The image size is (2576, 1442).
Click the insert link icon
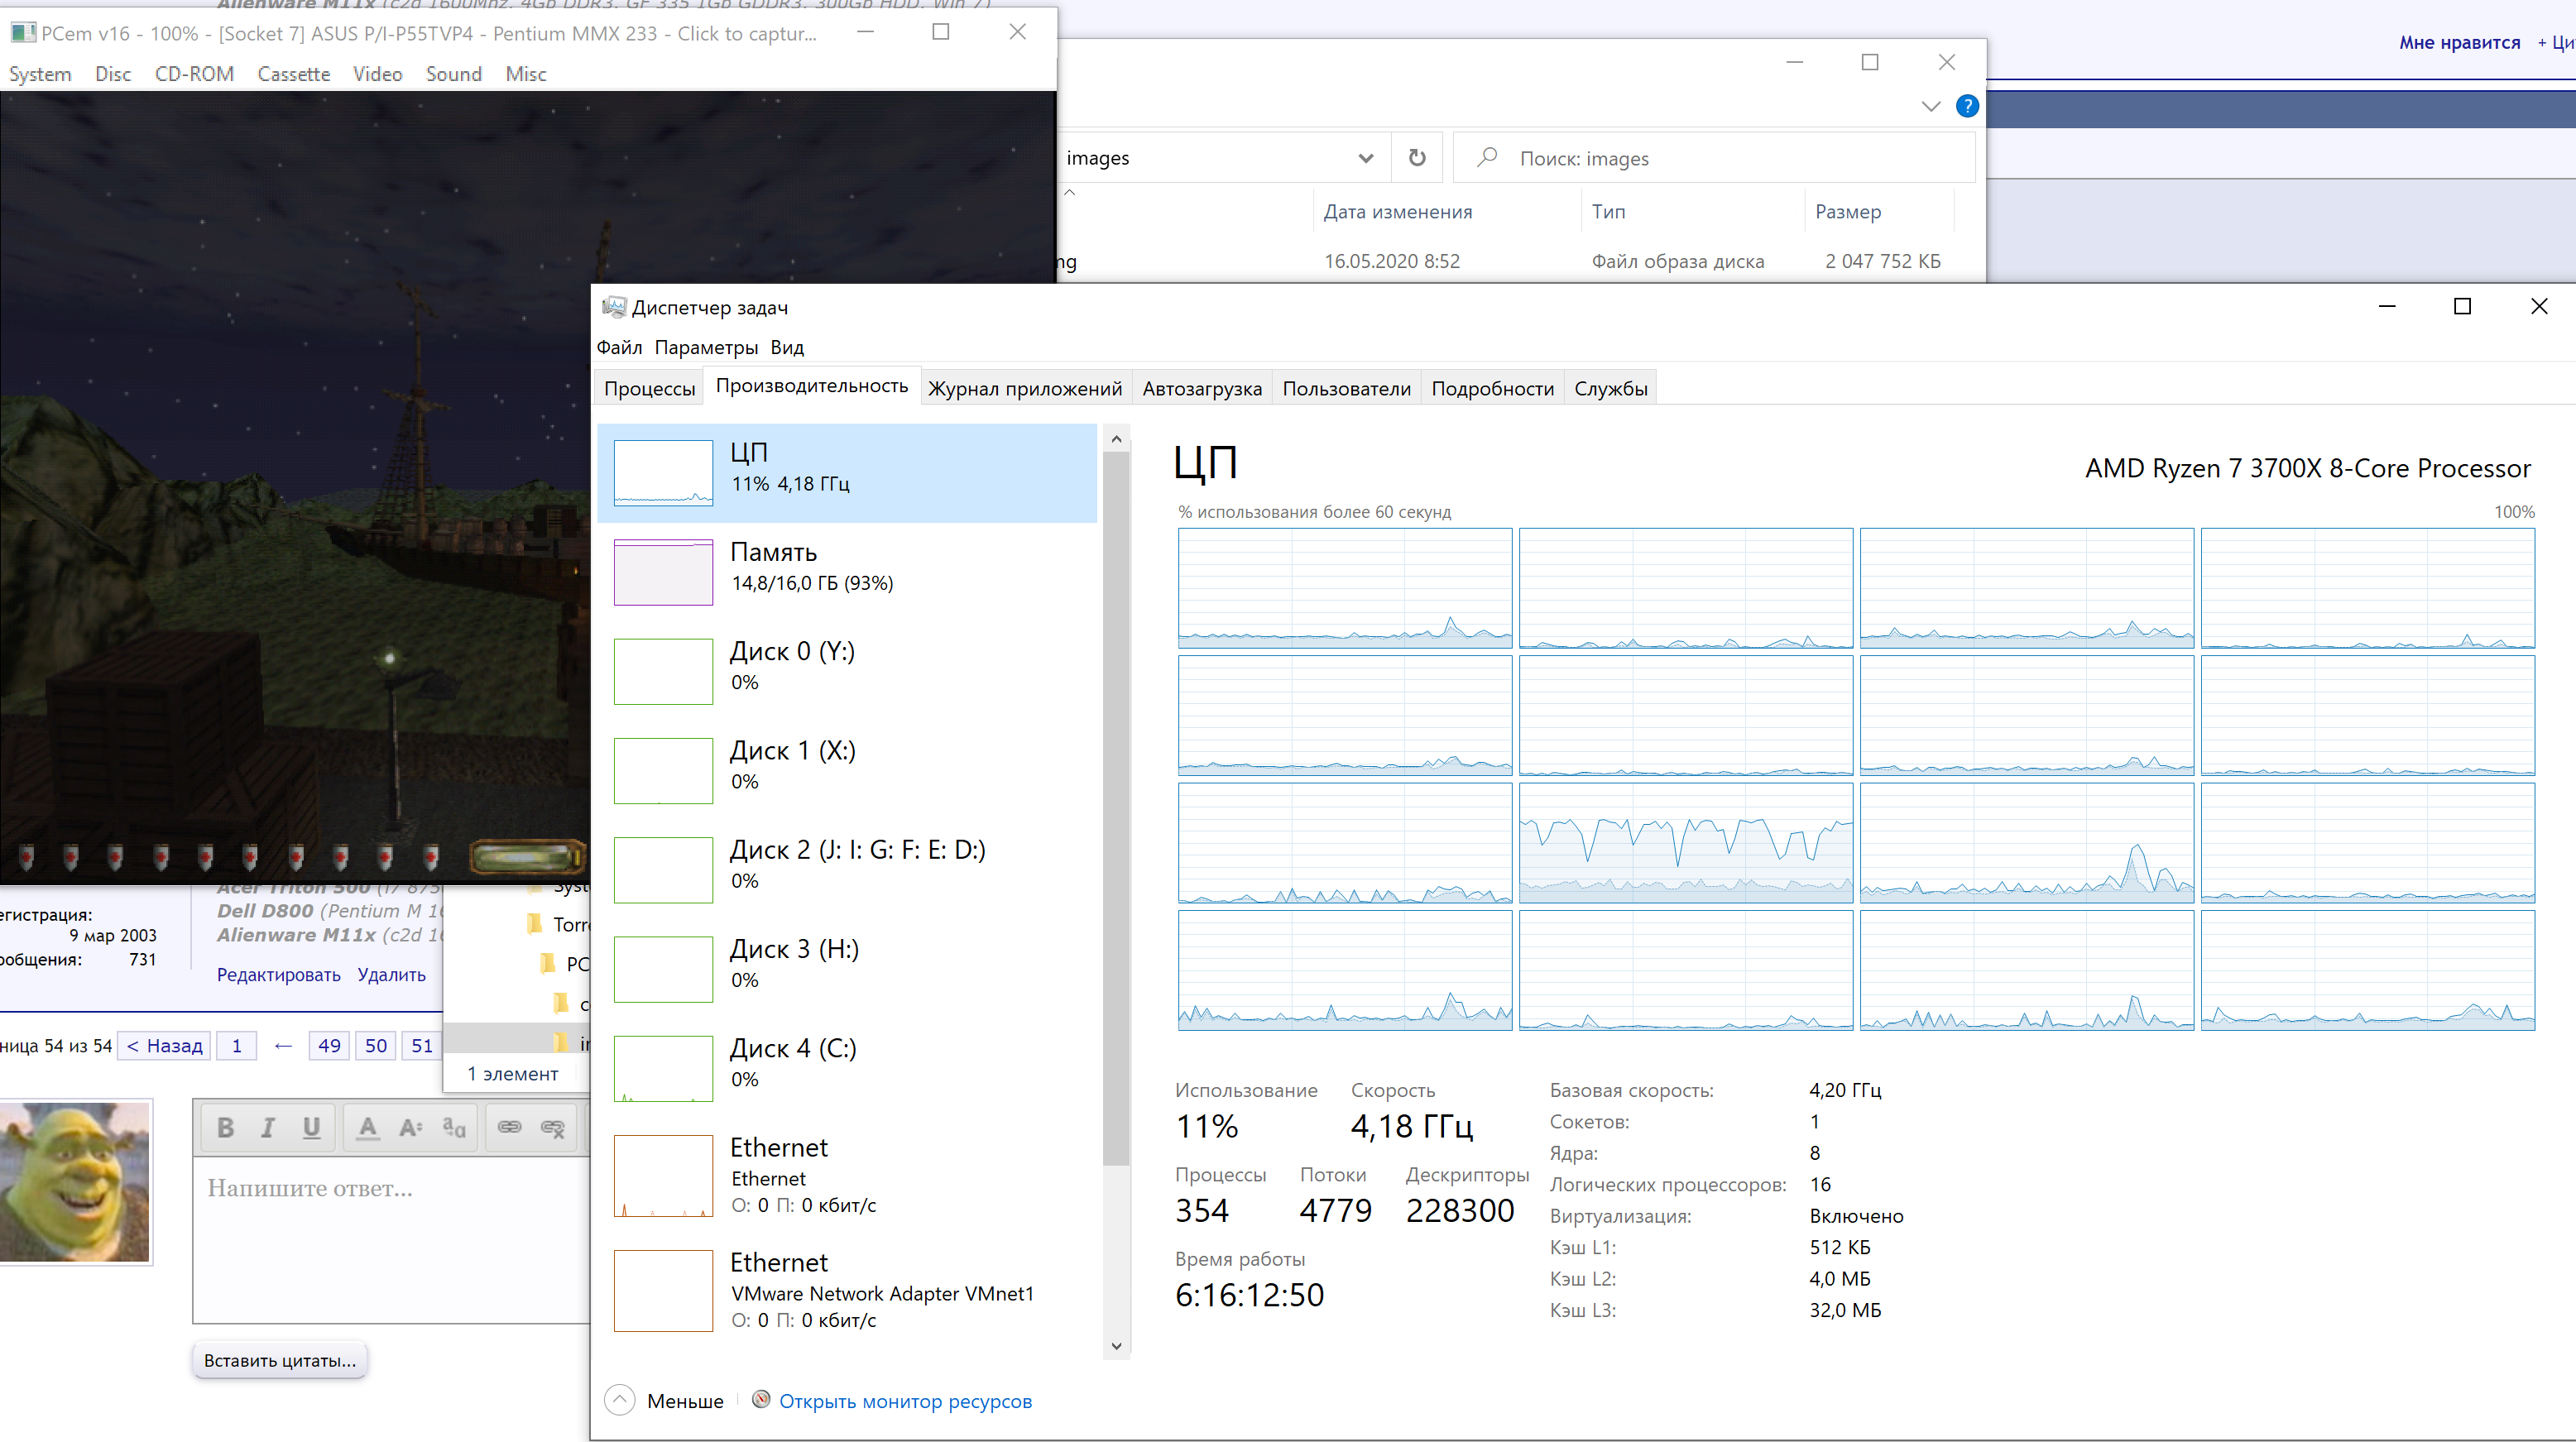(509, 1127)
